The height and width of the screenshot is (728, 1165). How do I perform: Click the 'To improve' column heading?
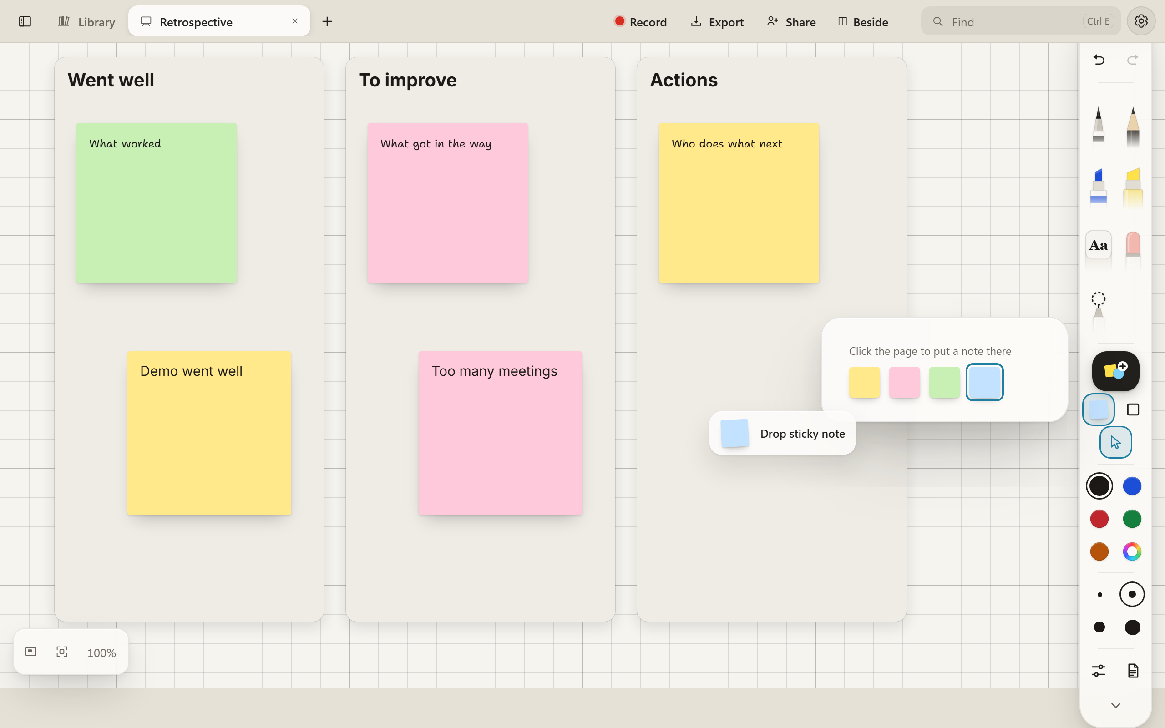click(x=408, y=80)
